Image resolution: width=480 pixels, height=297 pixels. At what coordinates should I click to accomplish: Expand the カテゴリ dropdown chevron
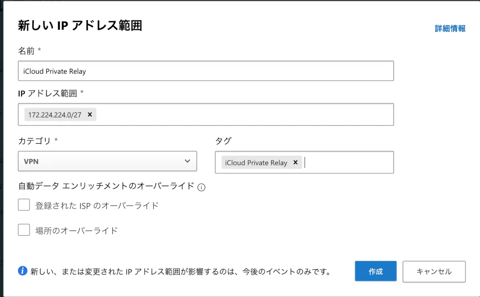(187, 161)
